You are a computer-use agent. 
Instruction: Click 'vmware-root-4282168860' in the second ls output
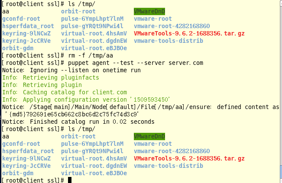coord(172,151)
